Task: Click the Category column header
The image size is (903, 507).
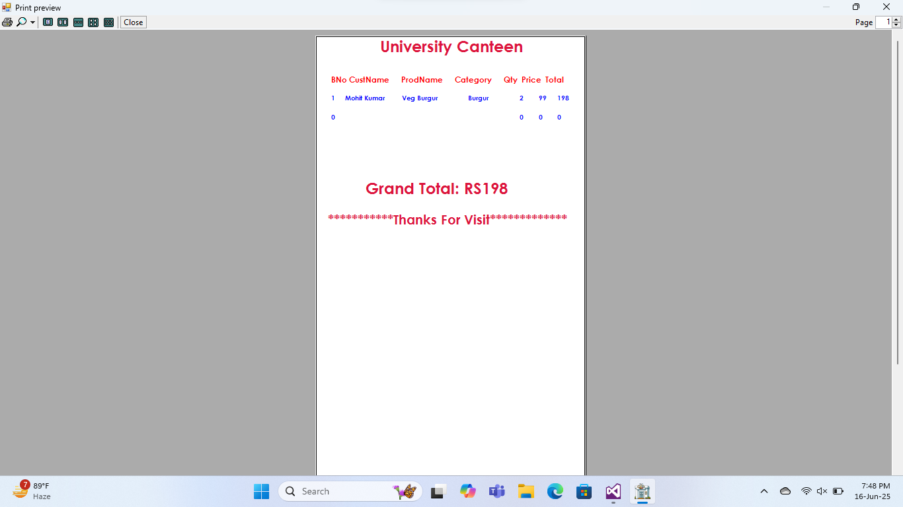Action: (473, 80)
